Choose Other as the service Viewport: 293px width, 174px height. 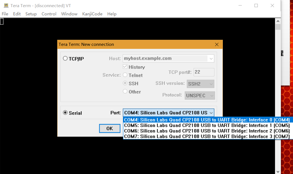pyautogui.click(x=125, y=92)
